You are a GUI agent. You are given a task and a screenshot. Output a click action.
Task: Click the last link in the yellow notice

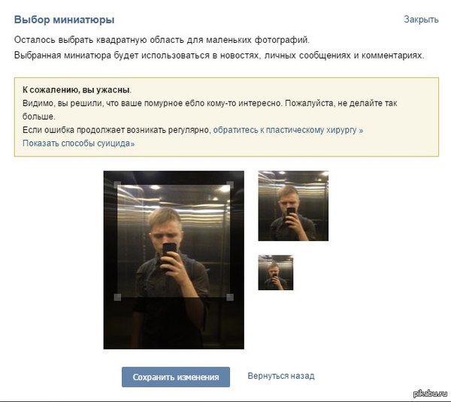(x=78, y=144)
